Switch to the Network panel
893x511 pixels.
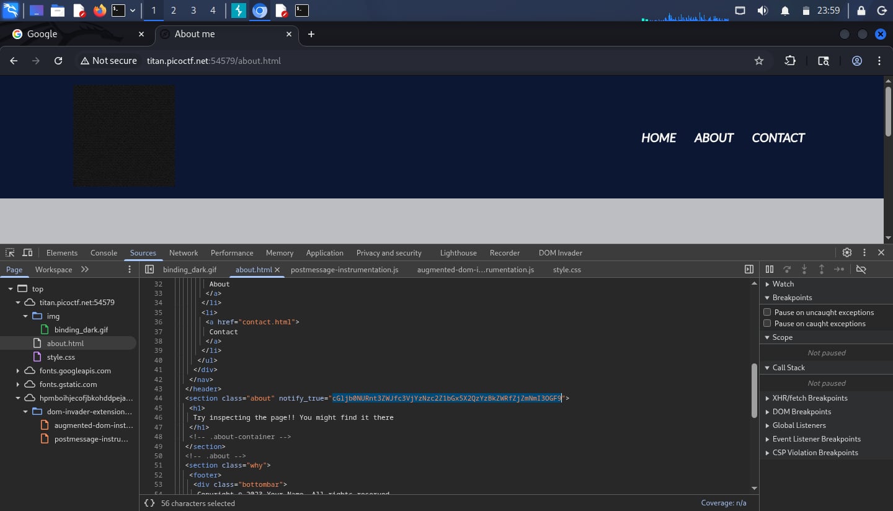click(184, 252)
